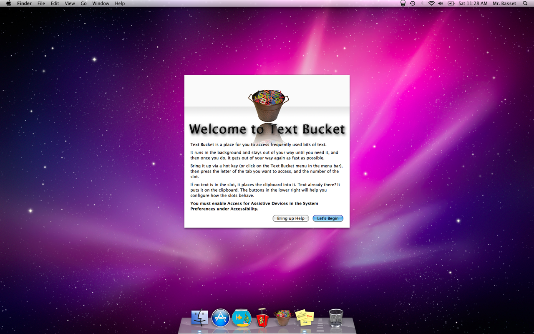
Task: Click the Time Machine status icon
Action: 413,3
